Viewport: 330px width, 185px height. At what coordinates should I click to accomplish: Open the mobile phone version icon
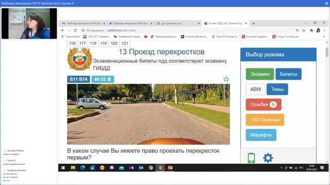[251, 158]
